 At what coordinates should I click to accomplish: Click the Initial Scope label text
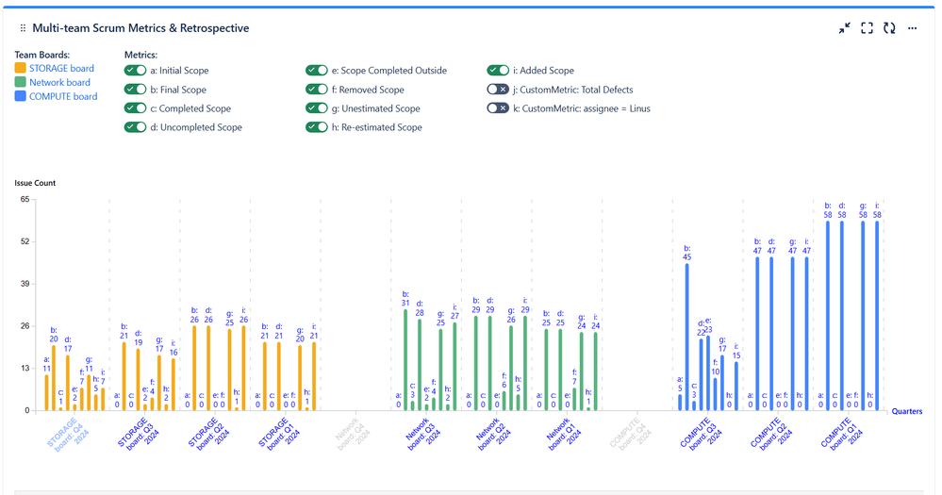coord(179,71)
